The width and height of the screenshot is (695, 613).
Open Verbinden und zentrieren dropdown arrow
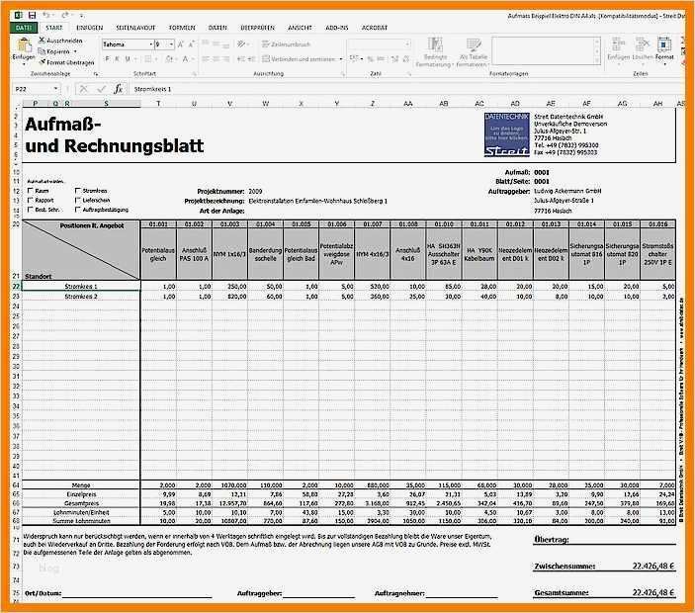click(x=340, y=59)
